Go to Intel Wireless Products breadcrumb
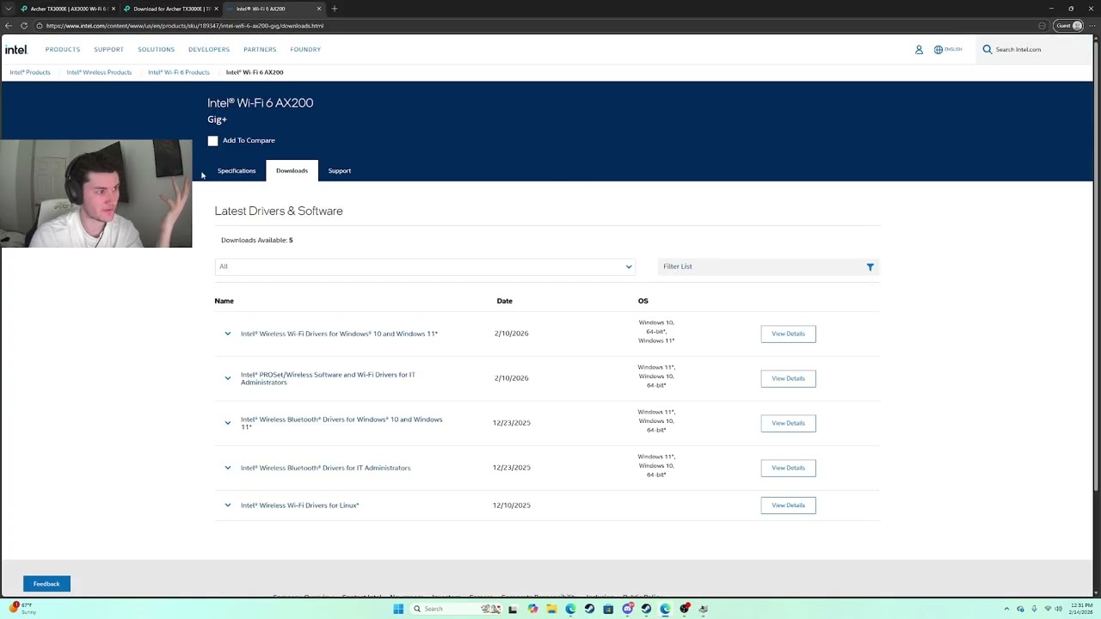This screenshot has width=1101, height=619. pos(99,72)
